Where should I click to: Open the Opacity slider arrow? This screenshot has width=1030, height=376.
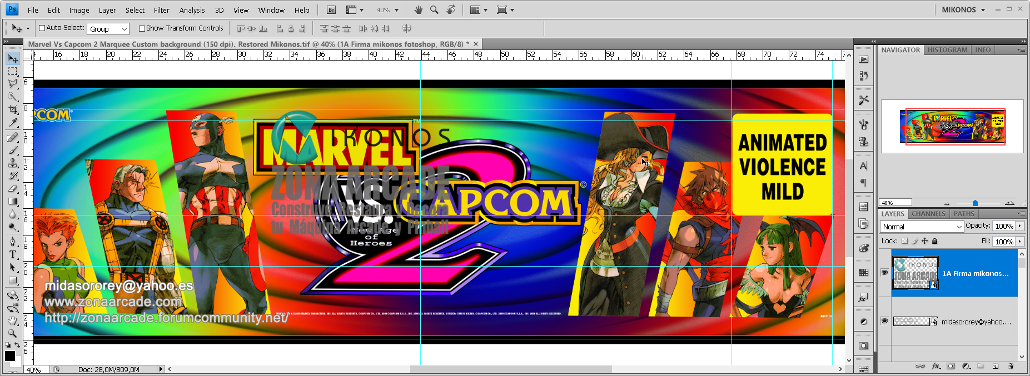pyautogui.click(x=1020, y=226)
